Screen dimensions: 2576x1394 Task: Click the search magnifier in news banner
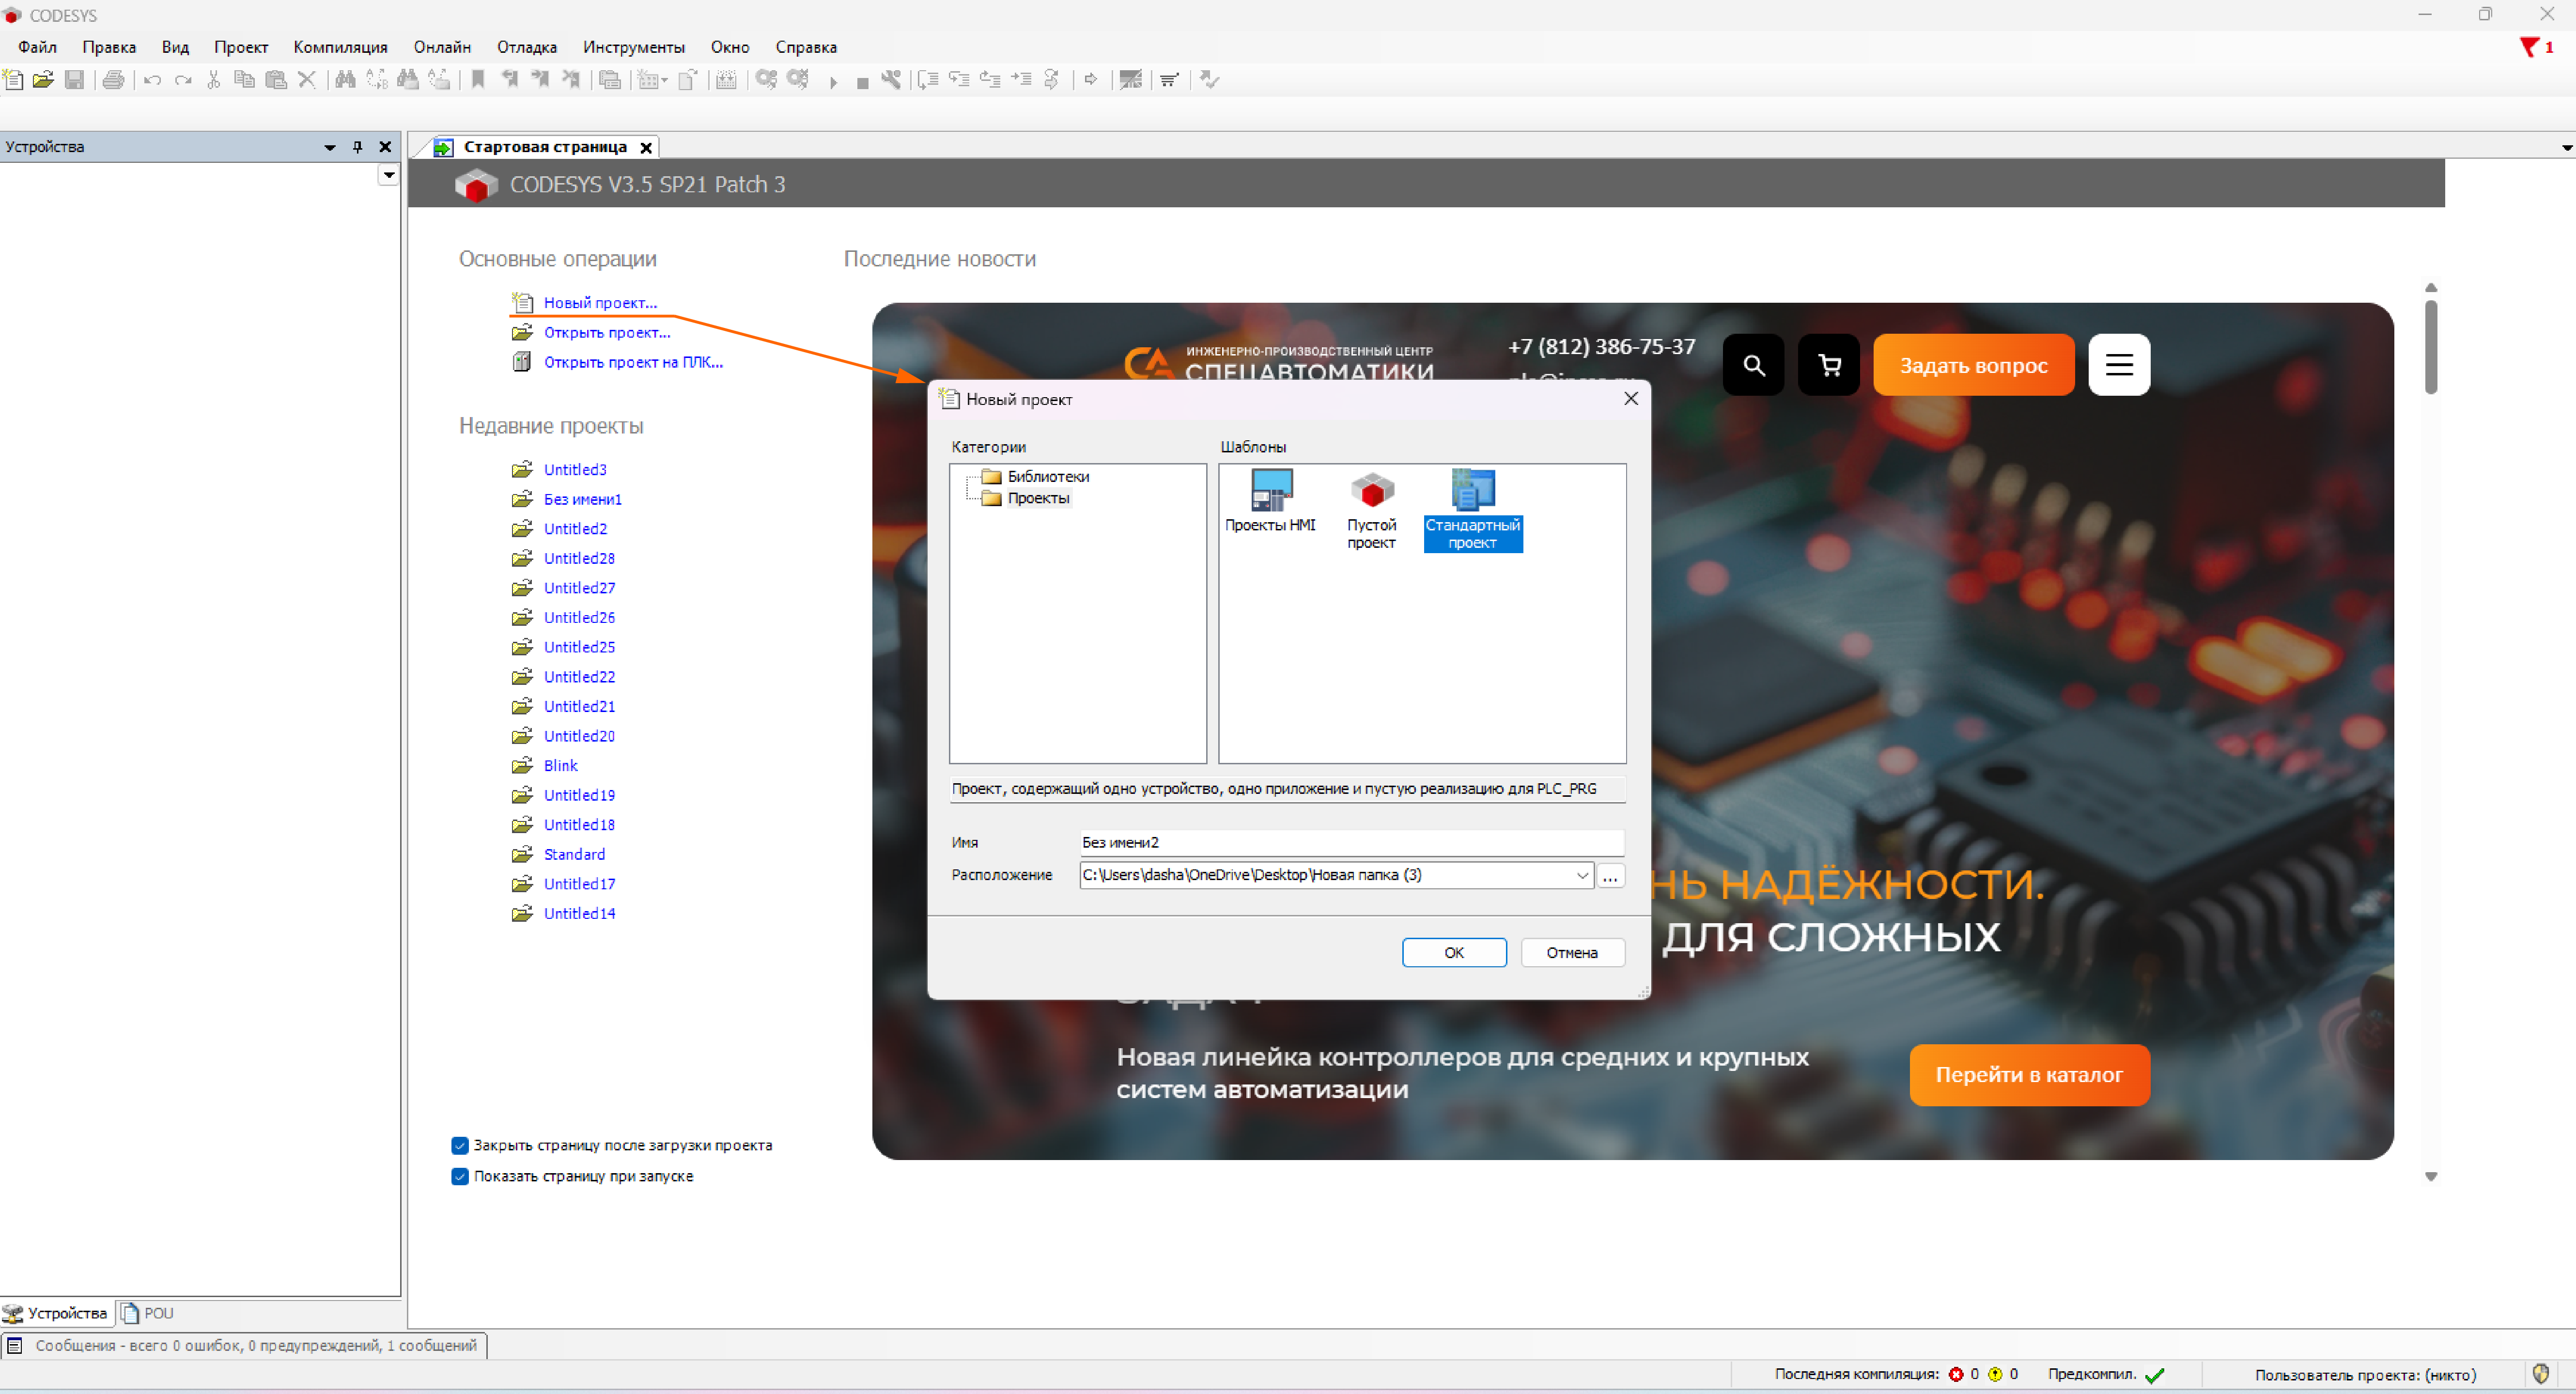pyautogui.click(x=1753, y=365)
